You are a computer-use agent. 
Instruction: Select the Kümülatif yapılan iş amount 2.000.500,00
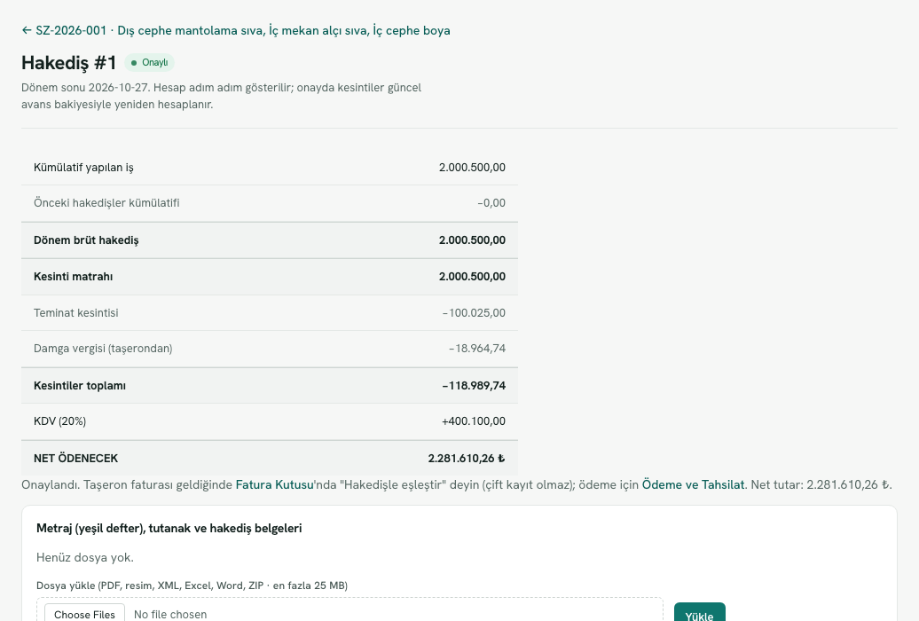pyautogui.click(x=472, y=168)
